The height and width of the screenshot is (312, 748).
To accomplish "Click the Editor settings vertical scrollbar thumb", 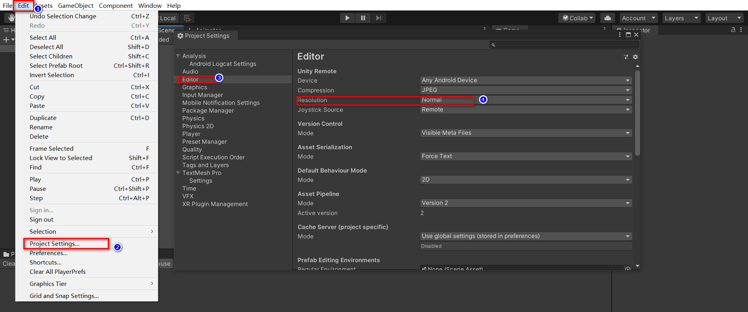I will click(637, 113).
